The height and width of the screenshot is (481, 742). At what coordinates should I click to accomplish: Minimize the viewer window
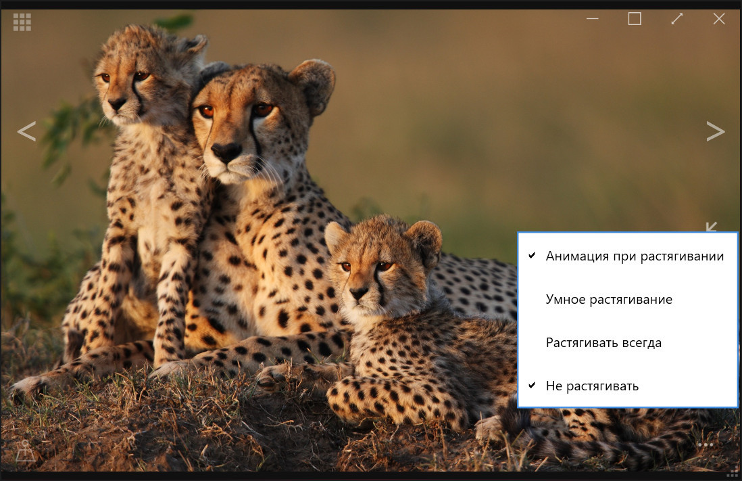[593, 19]
